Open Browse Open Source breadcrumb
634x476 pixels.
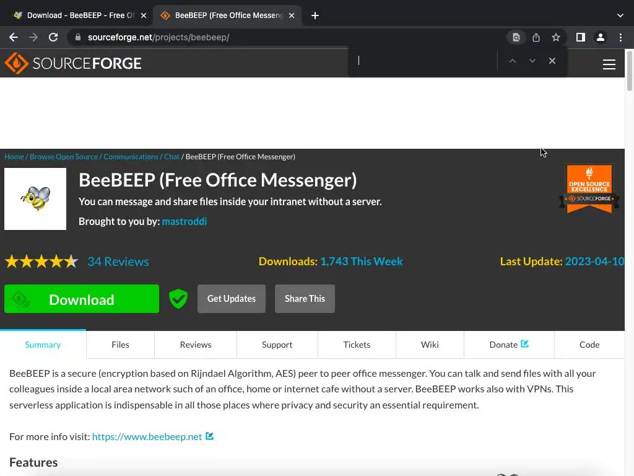[64, 157]
